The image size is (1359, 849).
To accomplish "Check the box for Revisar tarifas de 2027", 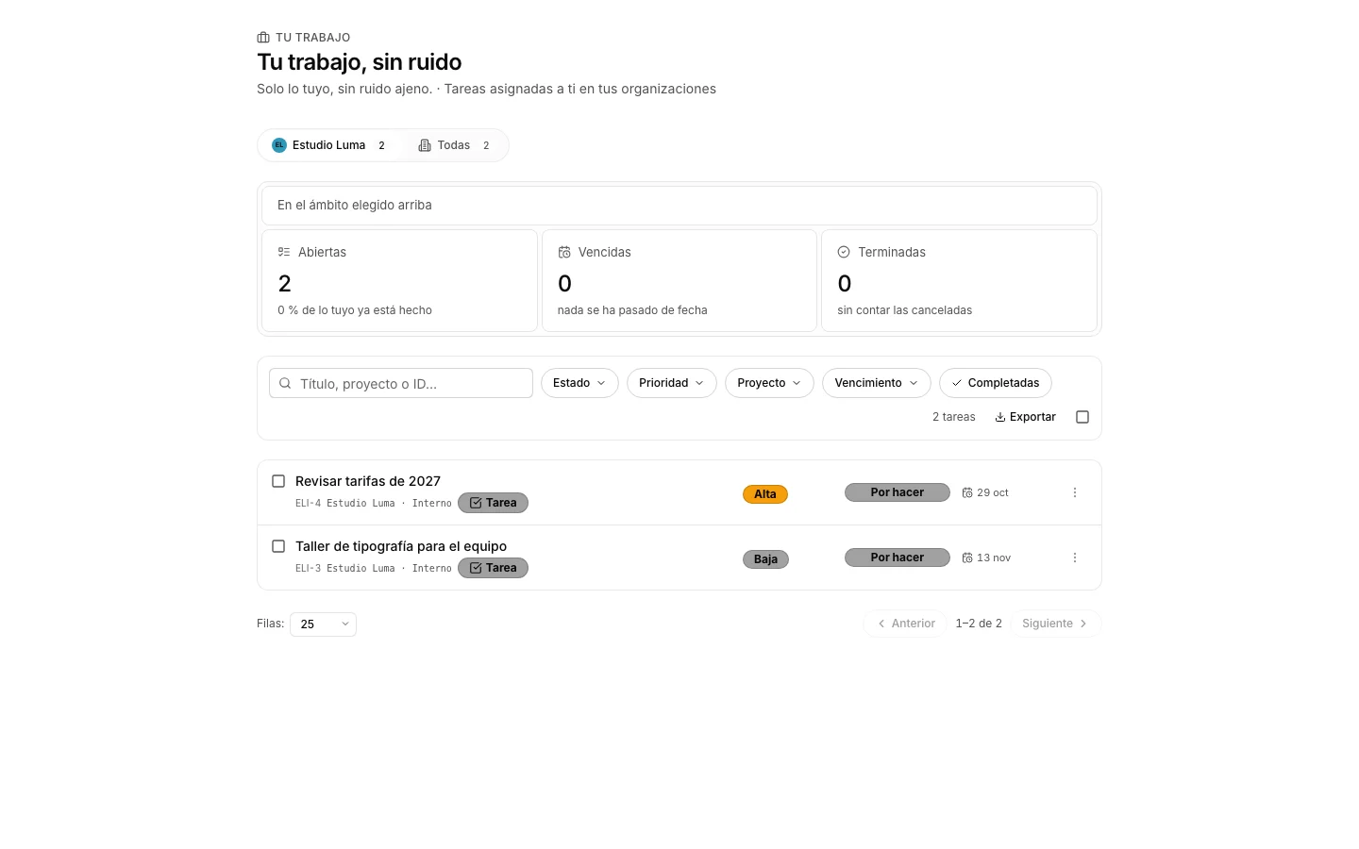I will (x=278, y=481).
